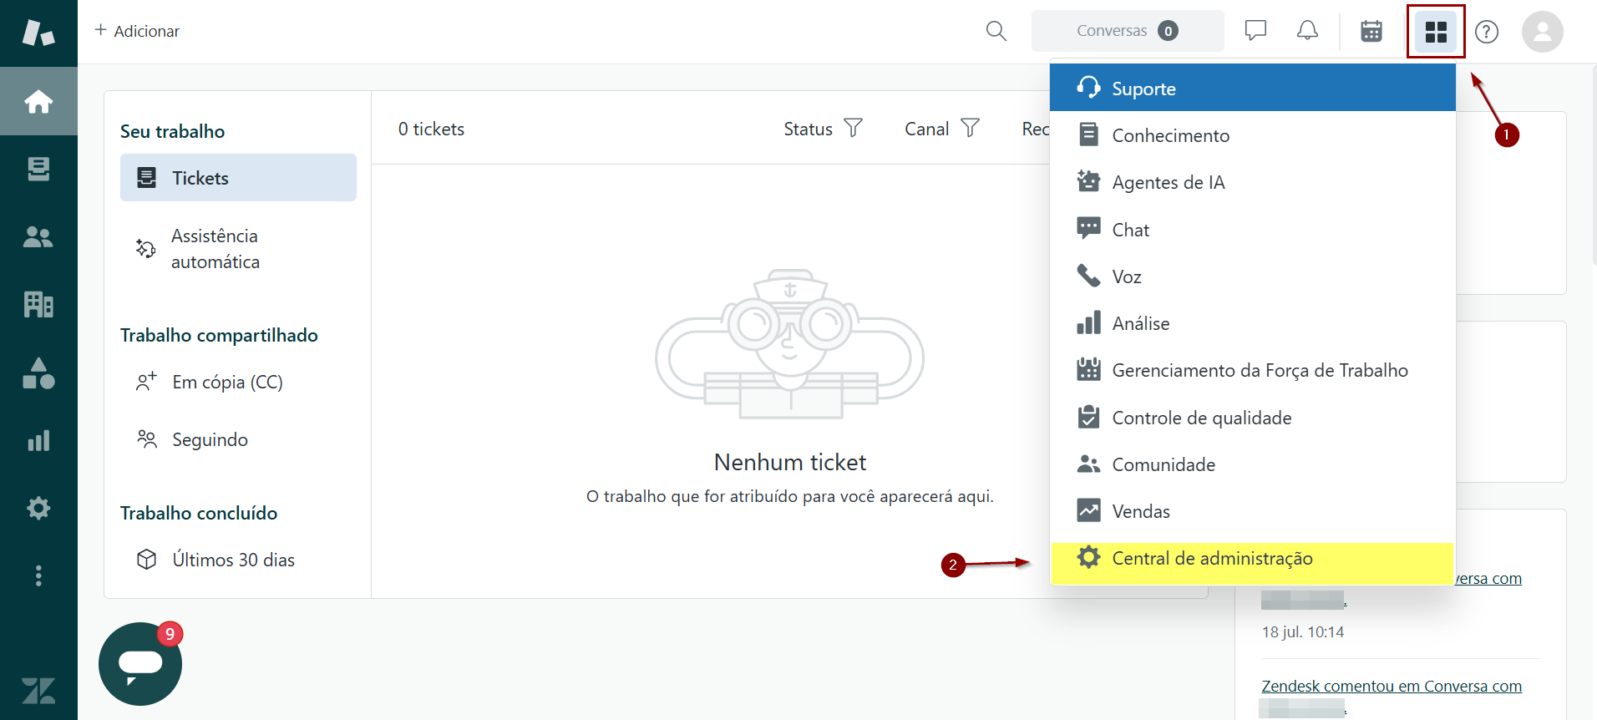Open the notifications bell icon
Viewport: 1597px width, 720px height.
1307,32
